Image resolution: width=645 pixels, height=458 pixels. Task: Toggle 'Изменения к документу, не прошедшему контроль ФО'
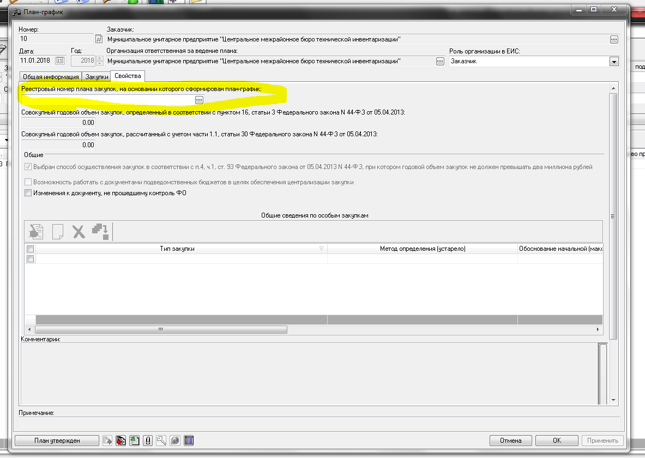pyautogui.click(x=28, y=193)
